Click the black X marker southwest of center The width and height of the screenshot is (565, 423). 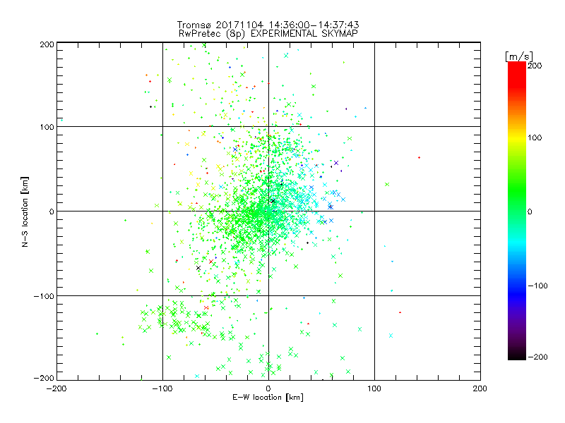tap(198, 268)
